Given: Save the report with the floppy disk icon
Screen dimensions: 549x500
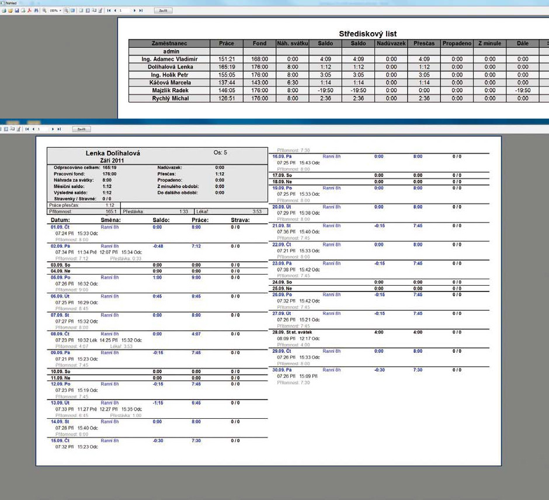Looking at the screenshot, I should [x=17, y=11].
